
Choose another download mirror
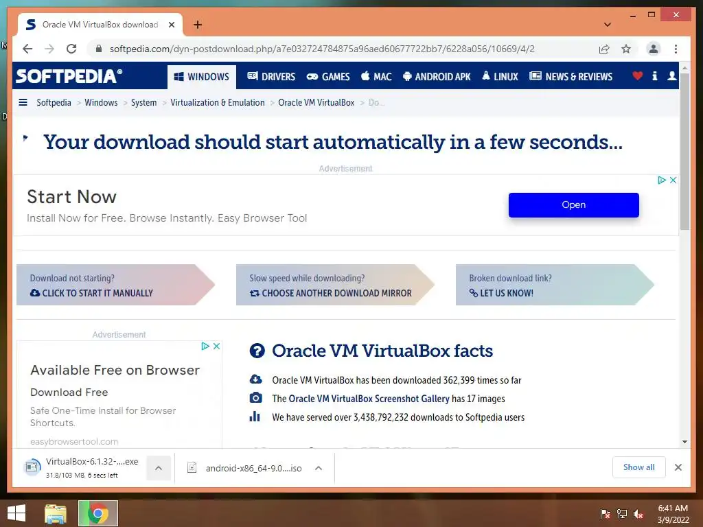335,285
